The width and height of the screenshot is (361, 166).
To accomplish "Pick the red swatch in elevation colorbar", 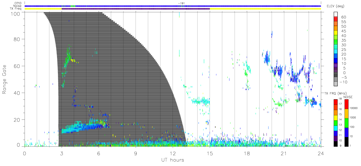I will tap(336, 19).
